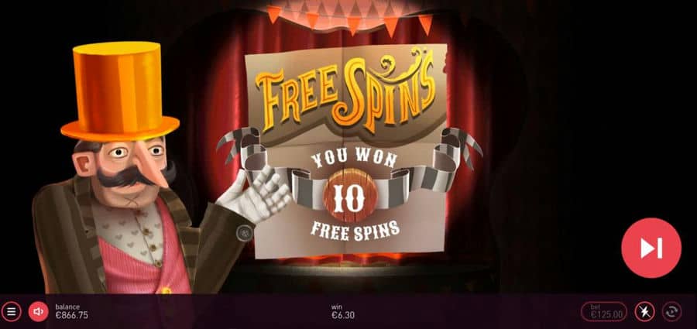Open the autoplay settings
Image resolution: width=697 pixels, height=329 pixels.
click(671, 311)
